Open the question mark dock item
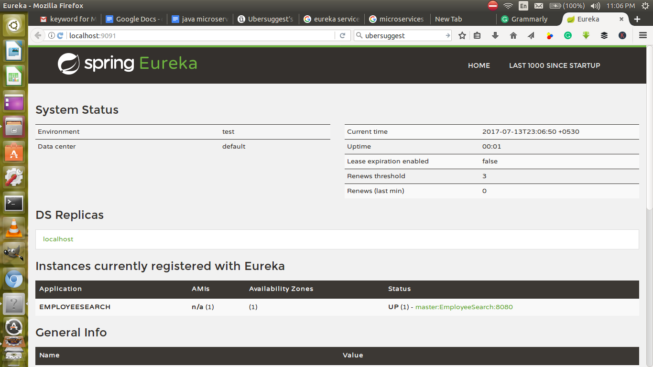The image size is (653, 367). click(14, 304)
